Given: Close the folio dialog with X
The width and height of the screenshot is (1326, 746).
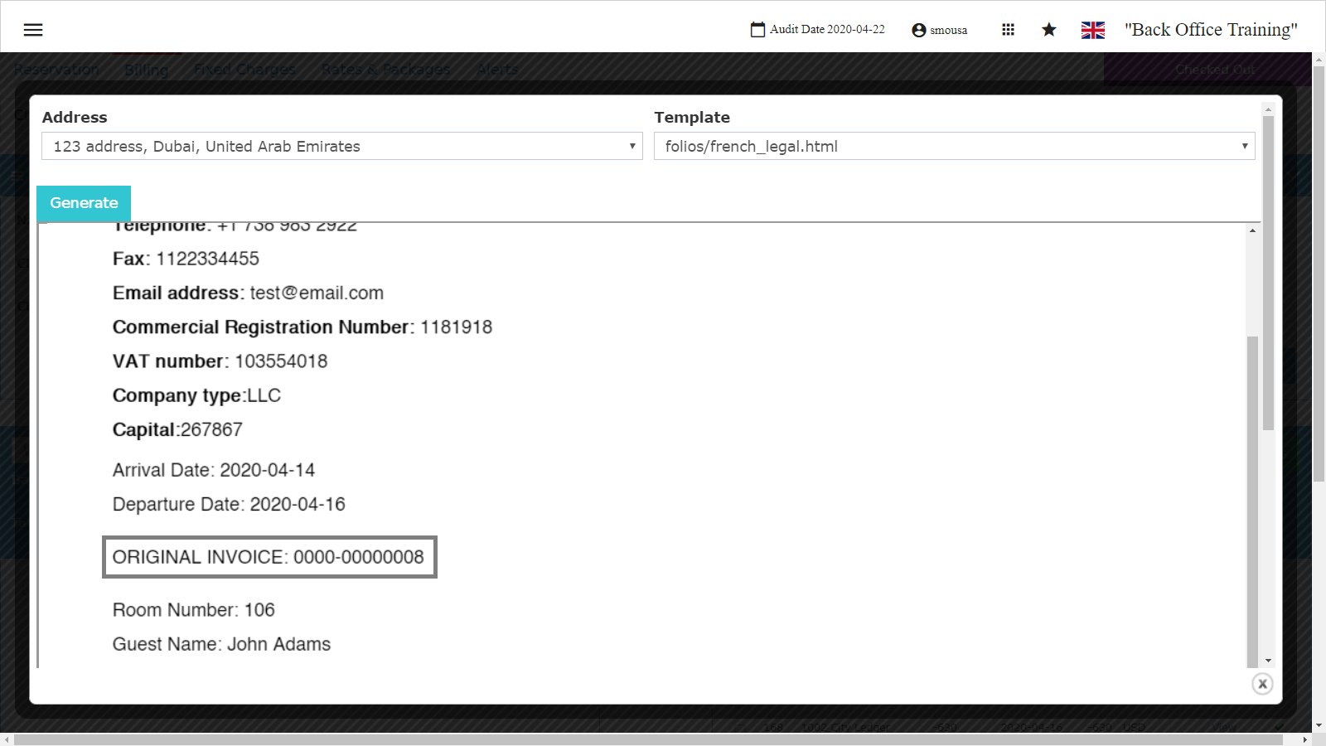Looking at the screenshot, I should [x=1262, y=684].
